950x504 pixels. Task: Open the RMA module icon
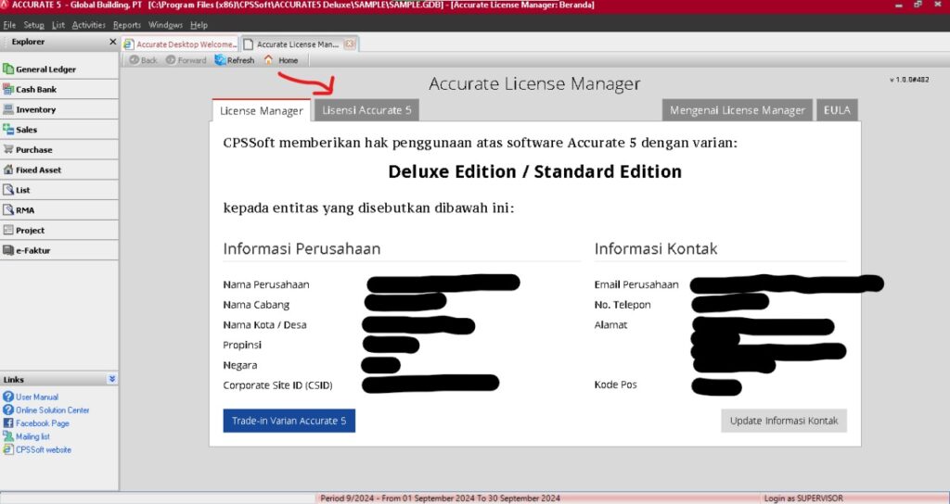pyautogui.click(x=7, y=210)
